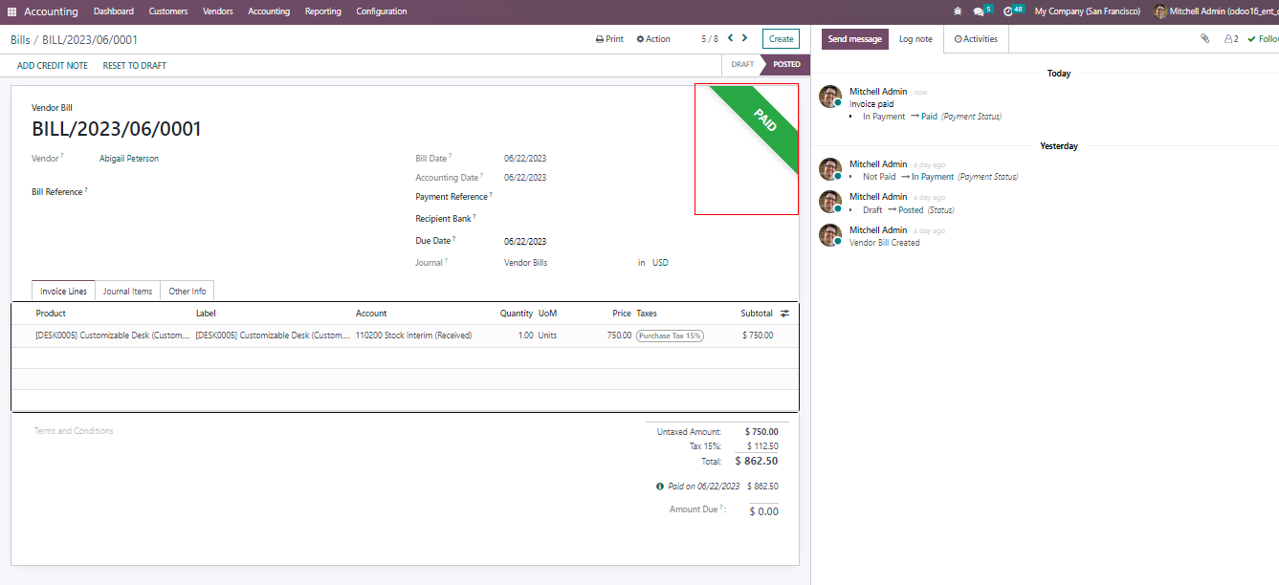Open the Abigail Peterson vendor link
Viewport: 1279px width, 585px height.
(x=129, y=159)
